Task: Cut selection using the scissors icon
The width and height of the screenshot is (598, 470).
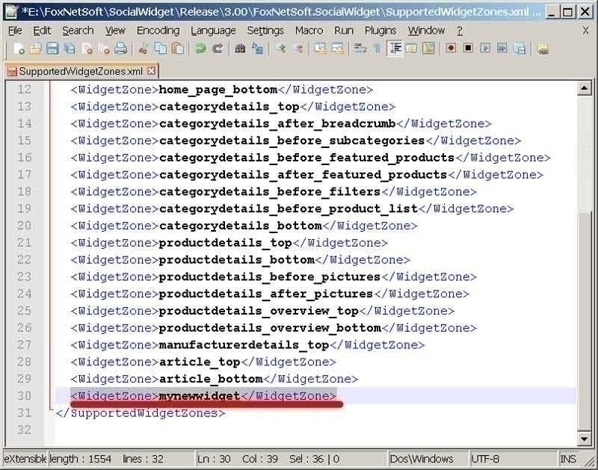Action: click(144, 49)
